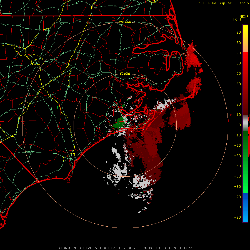This screenshot has height=250, width=250.
Task: Click the -40 value on velocity scale
Action: pyautogui.click(x=237, y=166)
